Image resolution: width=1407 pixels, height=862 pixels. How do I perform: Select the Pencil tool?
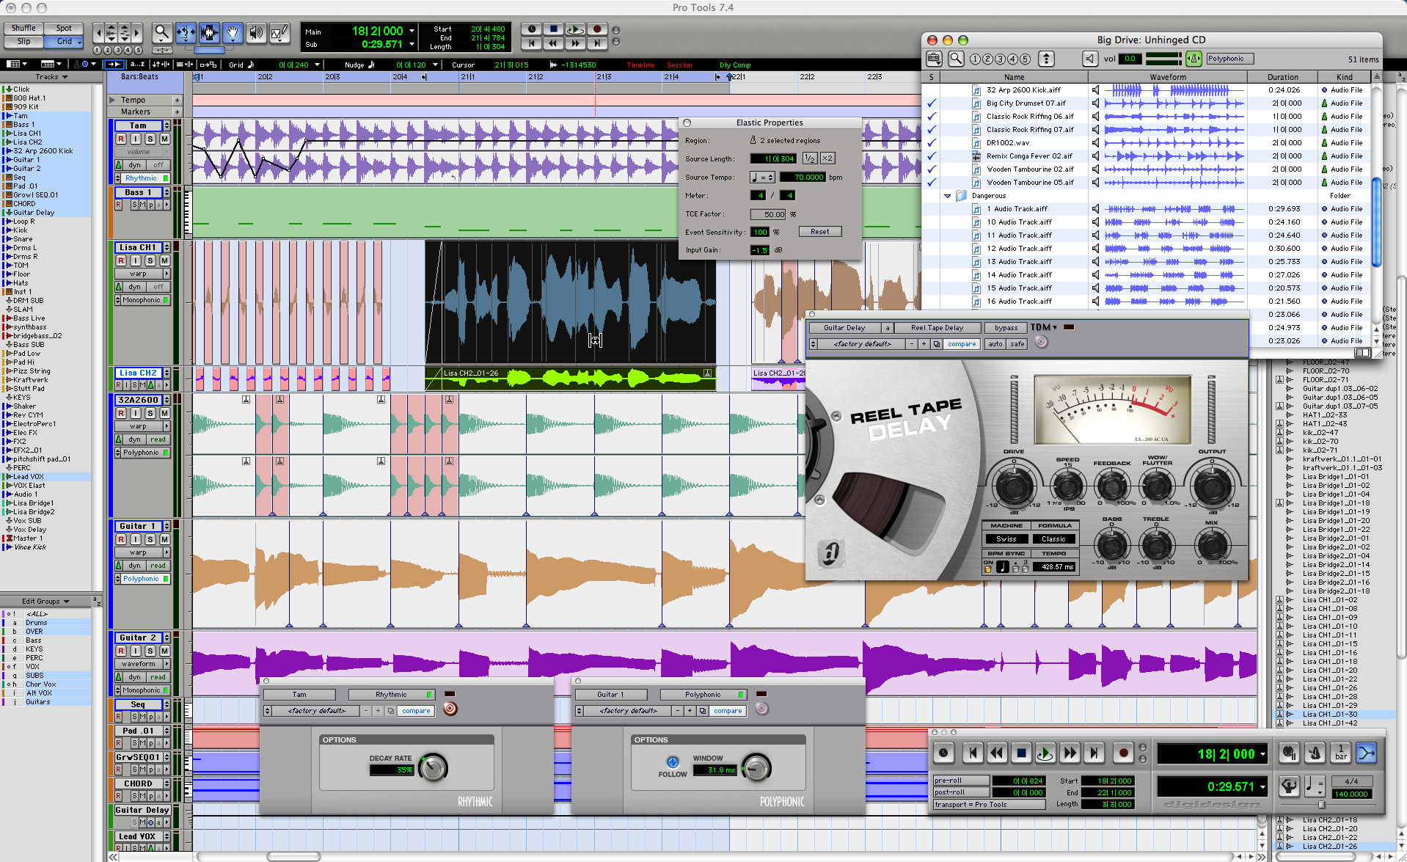tap(279, 32)
